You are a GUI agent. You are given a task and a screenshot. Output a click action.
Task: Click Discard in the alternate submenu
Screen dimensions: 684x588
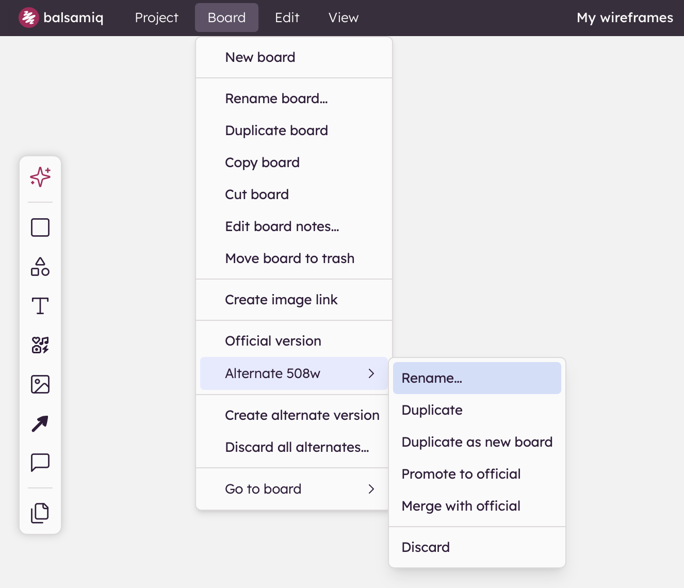pyautogui.click(x=477, y=547)
